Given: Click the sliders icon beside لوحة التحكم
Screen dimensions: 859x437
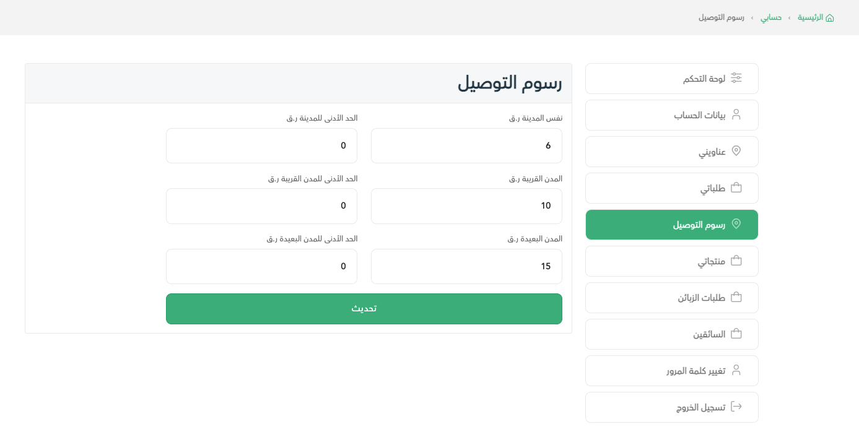Looking at the screenshot, I should pyautogui.click(x=736, y=78).
